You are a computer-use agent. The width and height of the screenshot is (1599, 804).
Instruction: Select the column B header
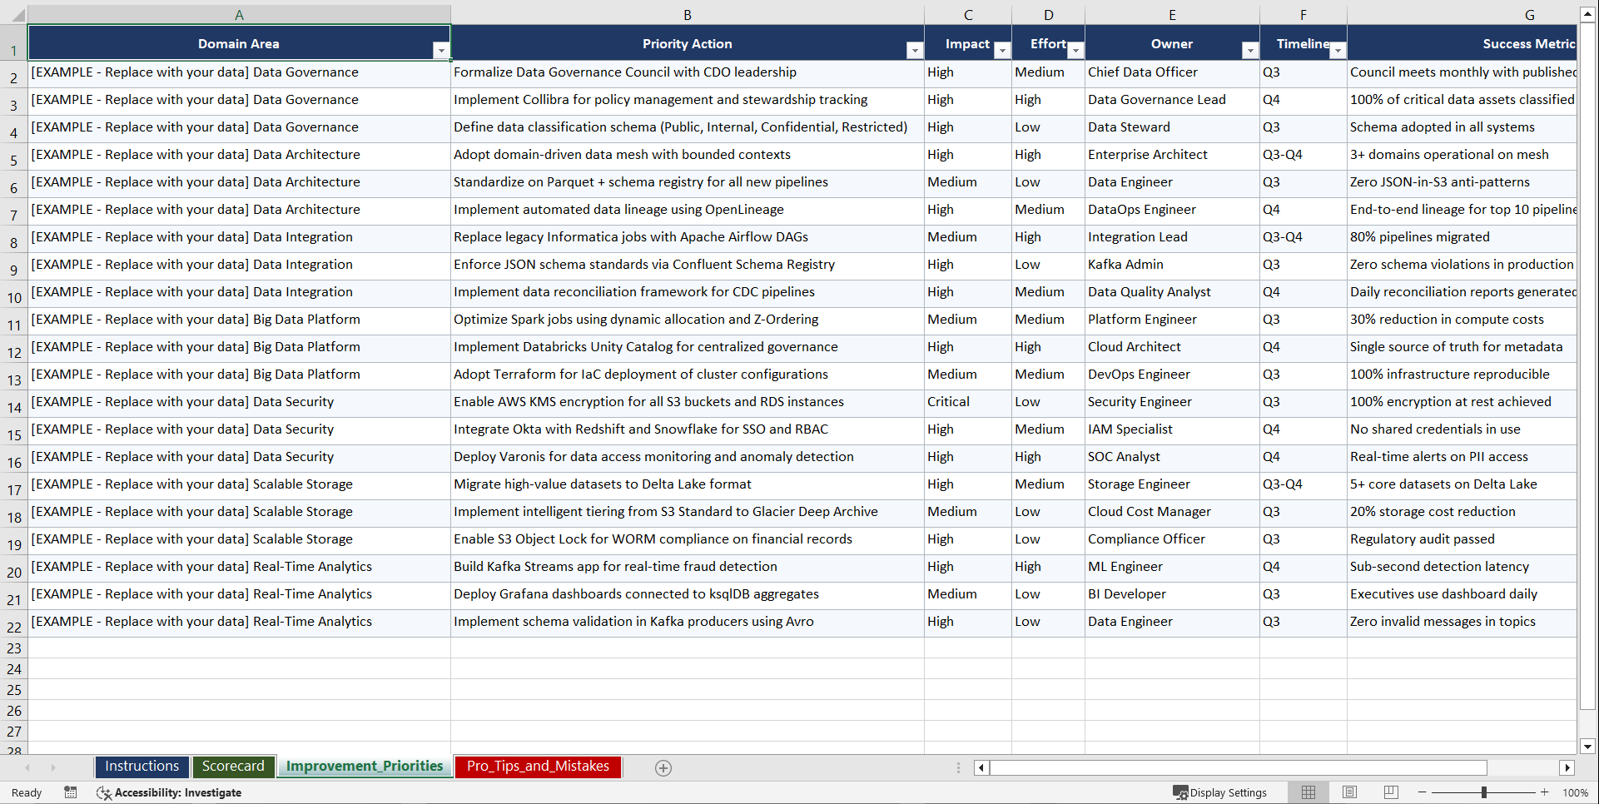pos(688,14)
